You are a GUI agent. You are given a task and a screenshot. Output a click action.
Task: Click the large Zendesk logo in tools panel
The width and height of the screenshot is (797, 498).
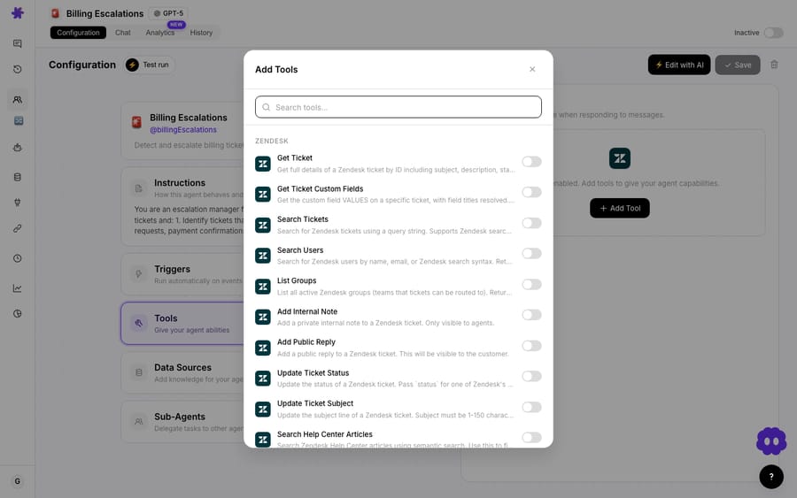[x=620, y=158]
